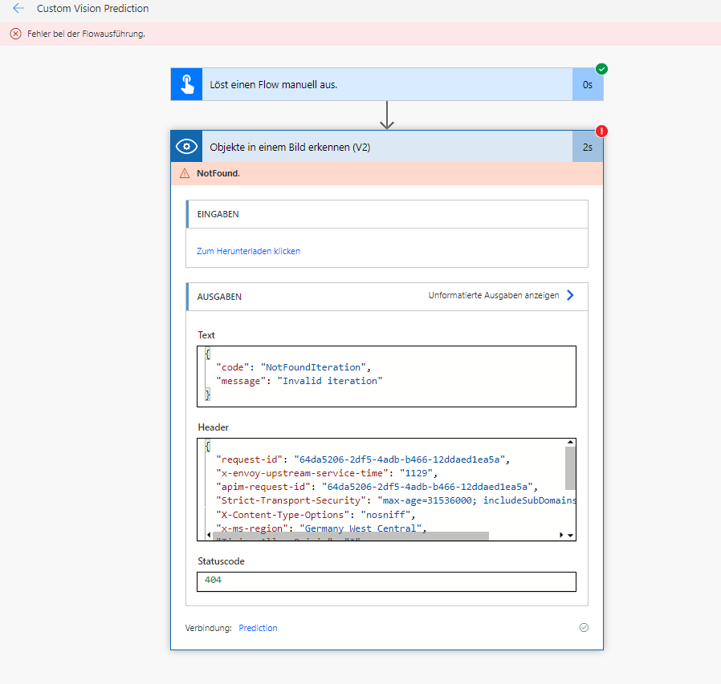721x684 pixels.
Task: Click the Statuscode field showing 404
Action: [x=386, y=581]
